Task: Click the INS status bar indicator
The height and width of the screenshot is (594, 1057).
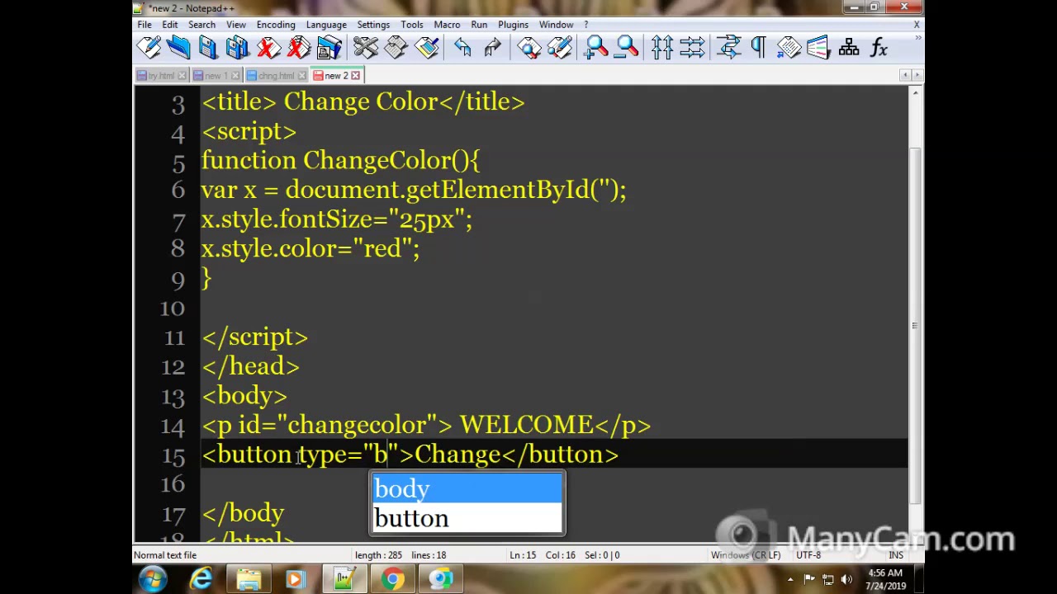Action: (896, 555)
